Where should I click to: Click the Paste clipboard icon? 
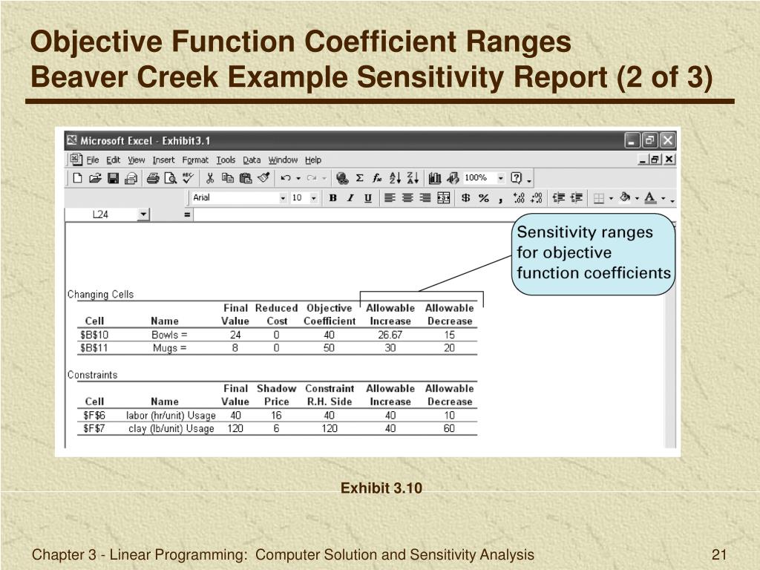(246, 178)
